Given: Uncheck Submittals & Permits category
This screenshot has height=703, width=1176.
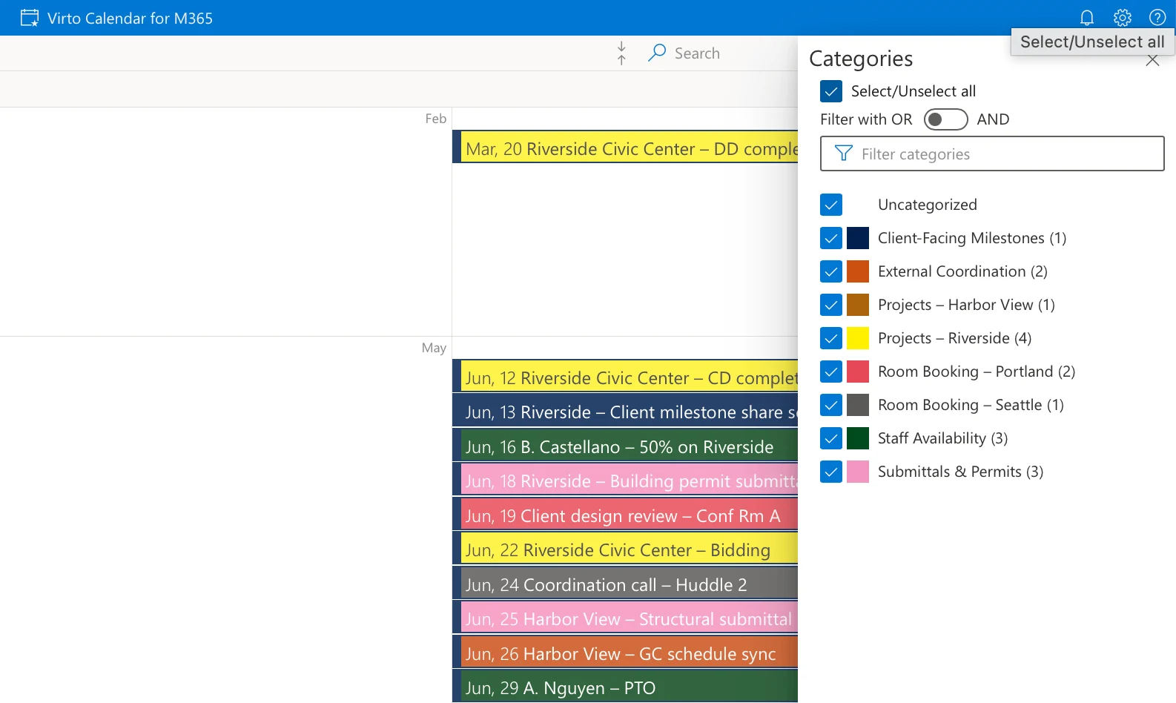Looking at the screenshot, I should [831, 472].
